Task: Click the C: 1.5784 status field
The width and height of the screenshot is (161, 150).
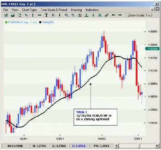Action: pos(79,146)
